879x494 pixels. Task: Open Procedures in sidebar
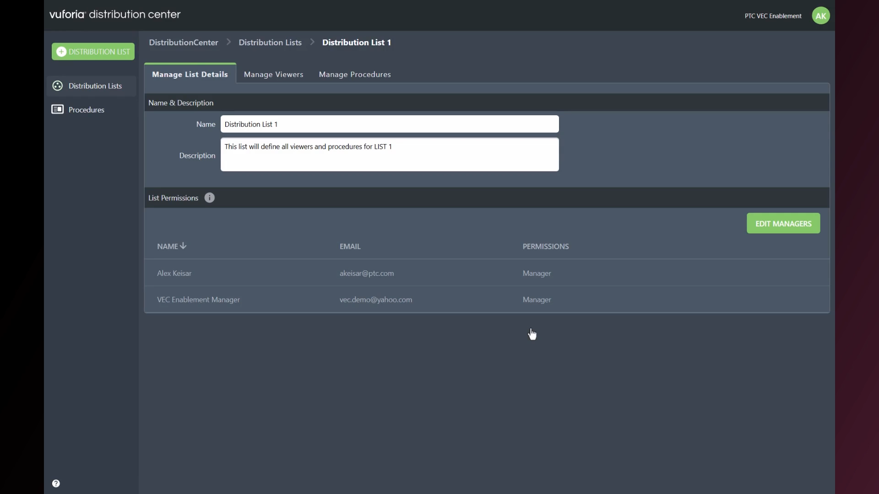[x=91, y=110]
